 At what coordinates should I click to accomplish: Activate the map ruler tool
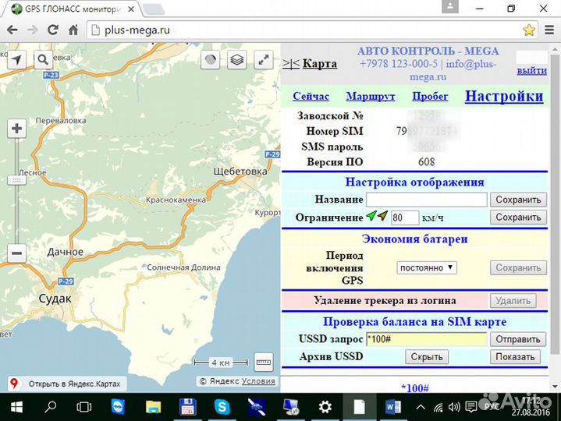click(x=264, y=363)
